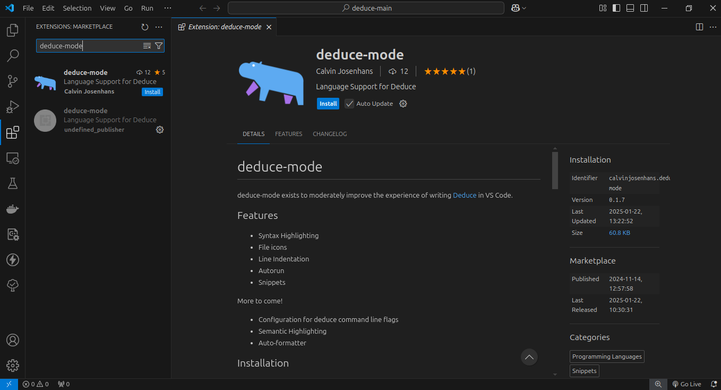The image size is (721, 390).
Task: Open the Remote Explorer view
Action: [13, 158]
